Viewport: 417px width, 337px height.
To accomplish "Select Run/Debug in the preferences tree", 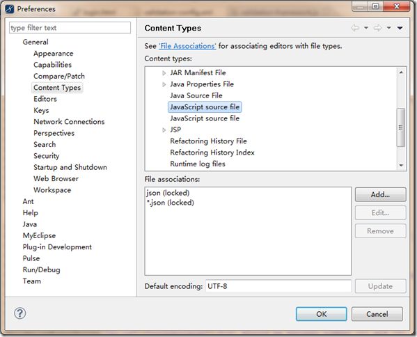I will [x=41, y=269].
